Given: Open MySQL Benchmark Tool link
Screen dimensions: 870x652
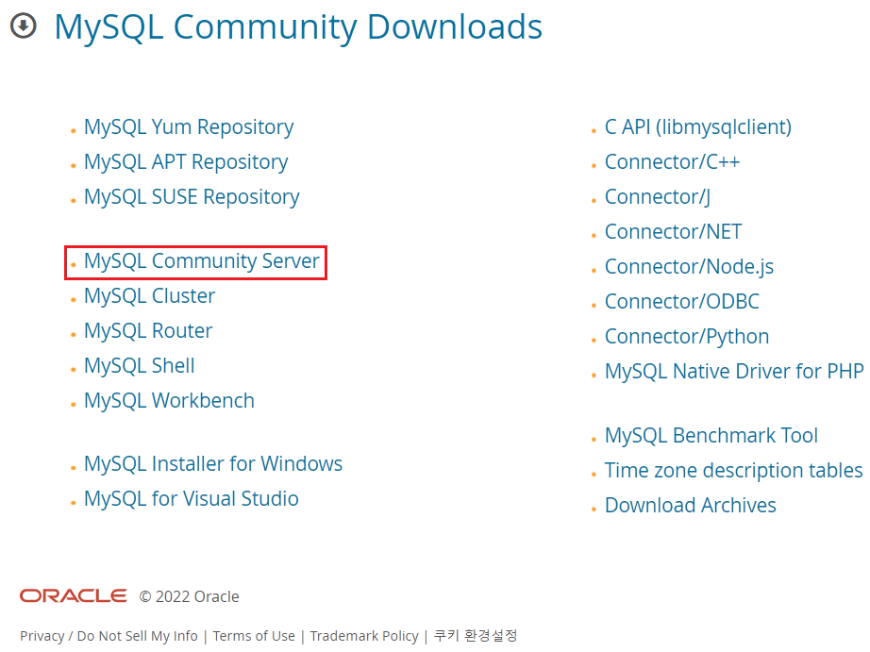Looking at the screenshot, I should click(x=711, y=436).
